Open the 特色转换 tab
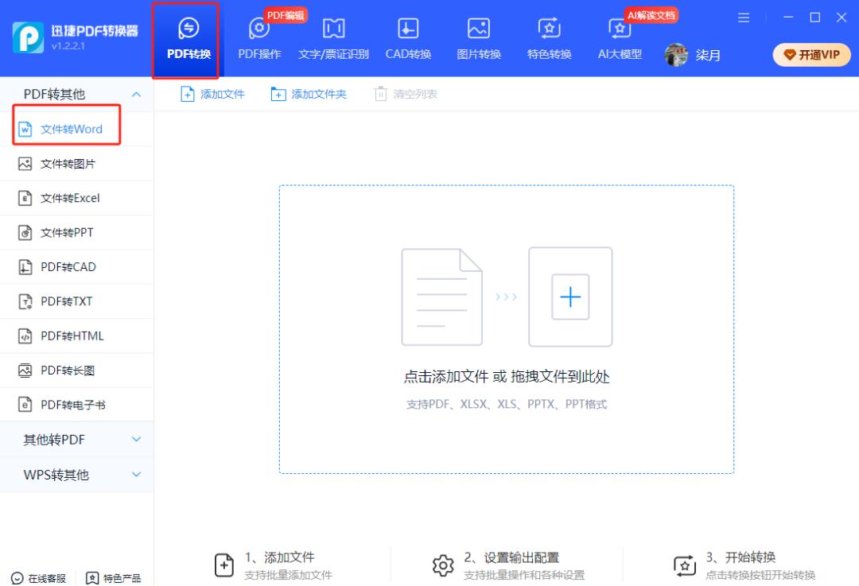 click(549, 40)
